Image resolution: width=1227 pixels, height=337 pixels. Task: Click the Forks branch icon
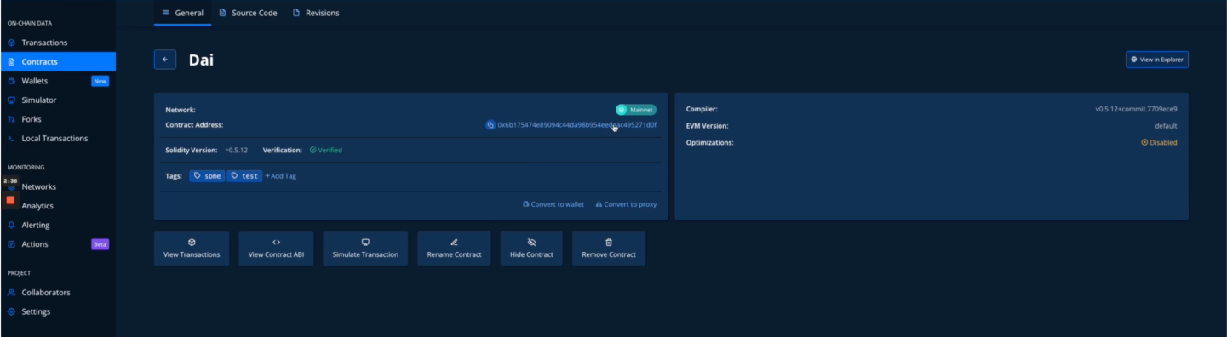(x=11, y=119)
